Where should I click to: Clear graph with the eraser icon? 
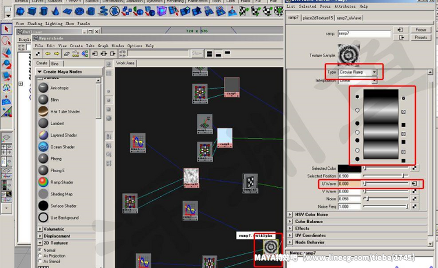(67, 54)
